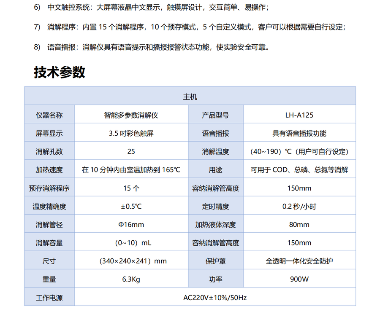Select the Φ16mm value cell
The image size is (380, 317).
(x=131, y=223)
